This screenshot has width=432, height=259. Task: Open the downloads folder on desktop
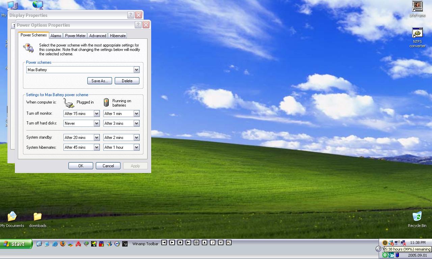click(37, 220)
